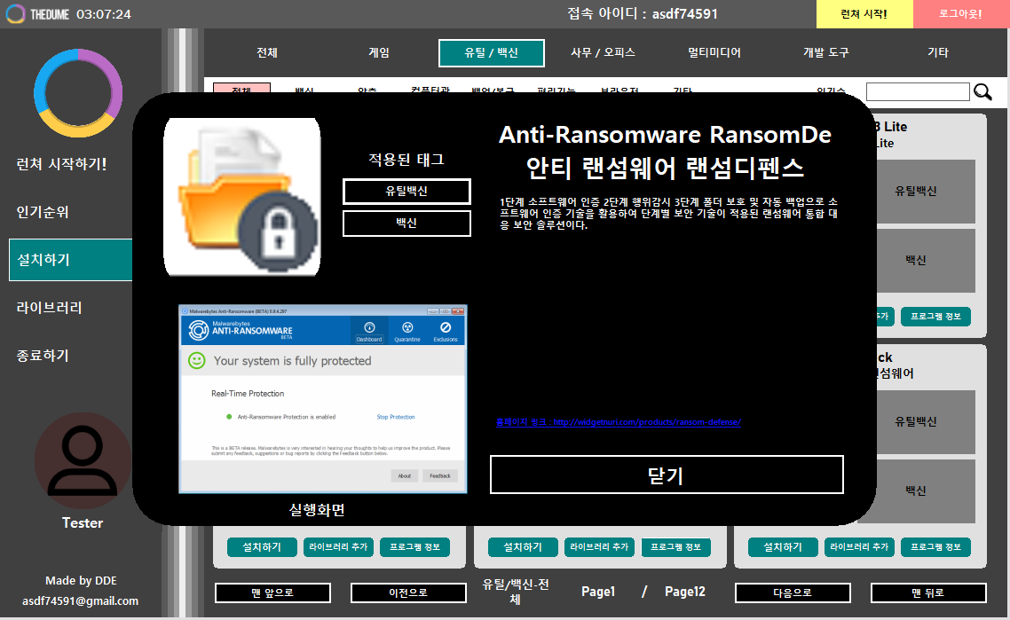The image size is (1010, 620).
Task: Go to next page with 다음으로
Action: coord(793,593)
